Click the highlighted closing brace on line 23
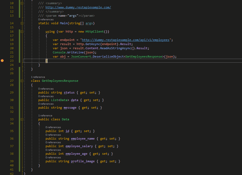The height and width of the screenshot is (175, 242). pos(47,61)
